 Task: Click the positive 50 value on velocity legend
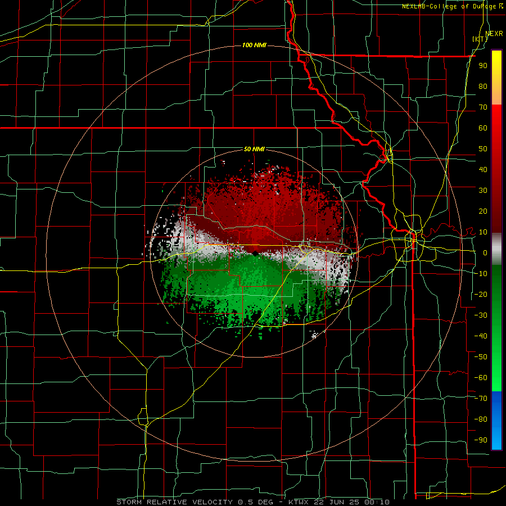coord(483,149)
